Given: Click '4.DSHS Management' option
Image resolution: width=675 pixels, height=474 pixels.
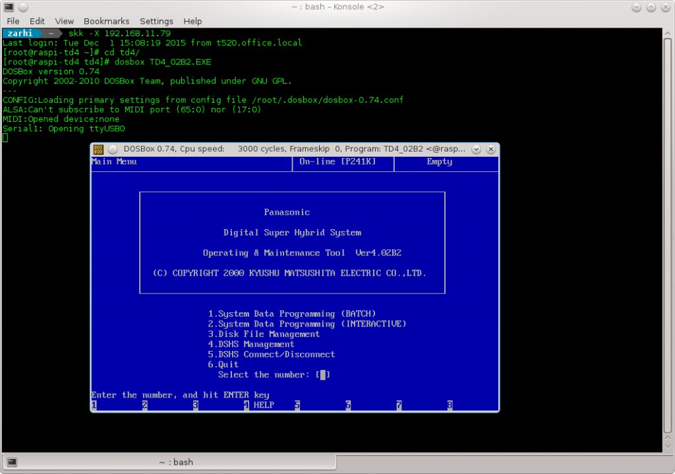Looking at the screenshot, I should (251, 344).
